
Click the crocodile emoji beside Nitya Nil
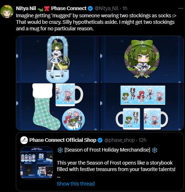coord(40,9)
